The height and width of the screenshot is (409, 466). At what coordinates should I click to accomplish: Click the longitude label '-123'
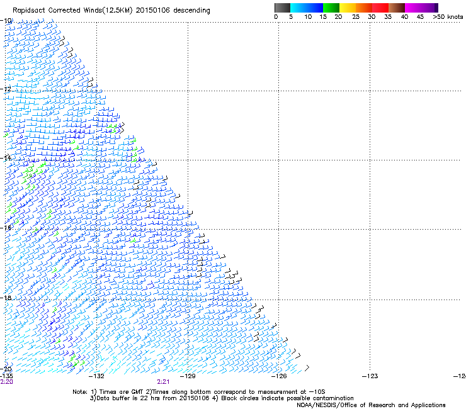[x=370, y=376]
